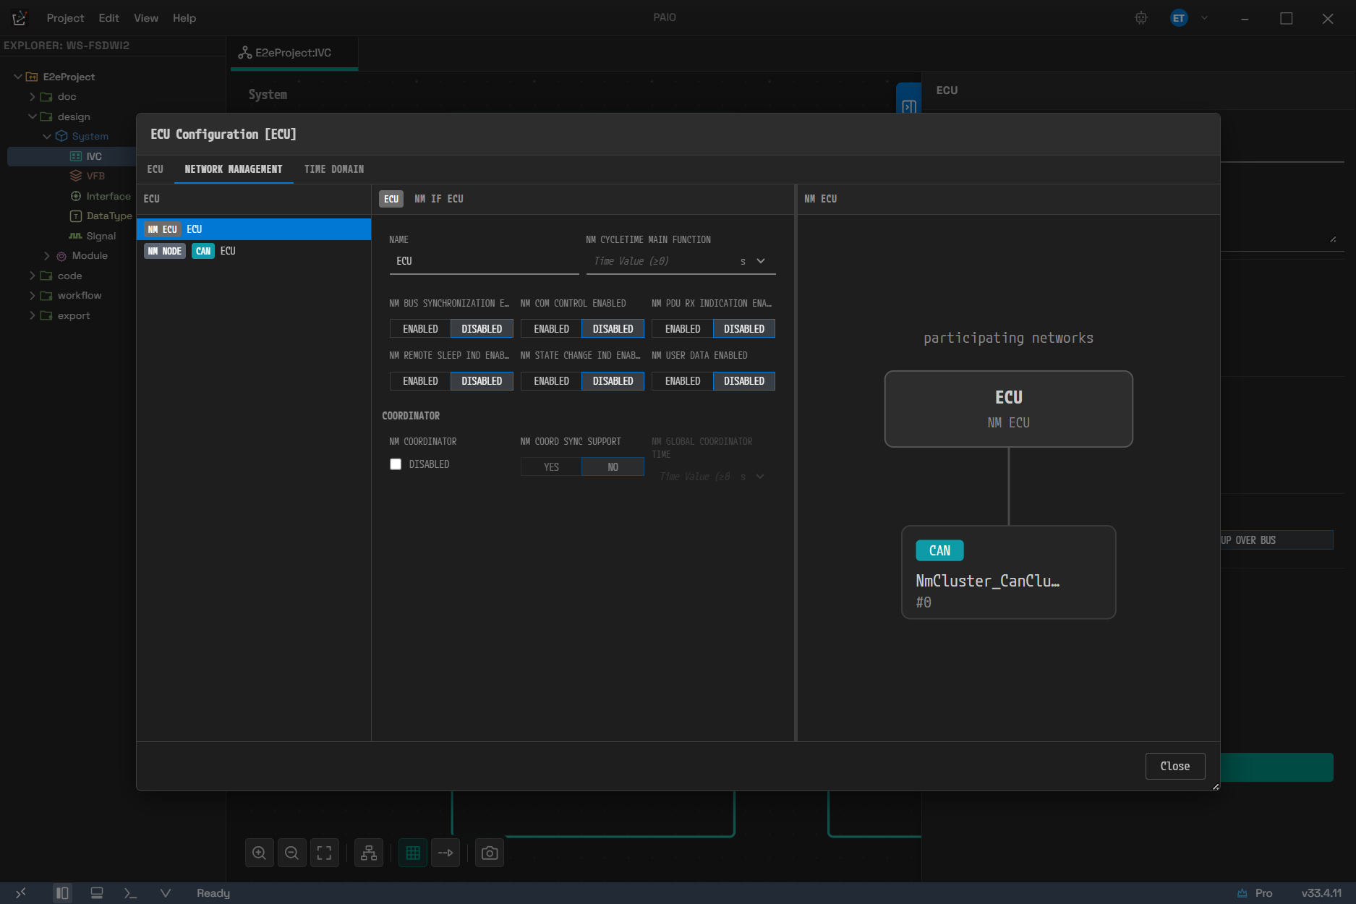
Task: Toggle the sidebar layout icon in status bar
Action: coord(62,893)
